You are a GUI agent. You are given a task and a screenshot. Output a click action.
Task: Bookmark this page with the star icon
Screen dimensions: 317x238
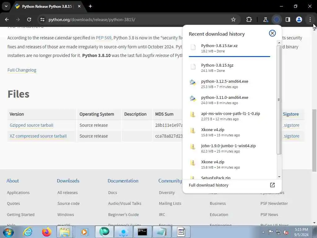(233, 20)
